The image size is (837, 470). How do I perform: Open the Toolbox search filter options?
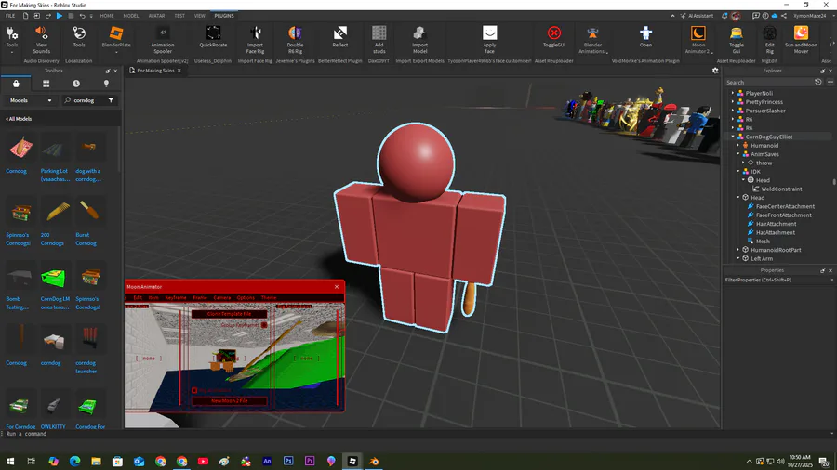(111, 100)
